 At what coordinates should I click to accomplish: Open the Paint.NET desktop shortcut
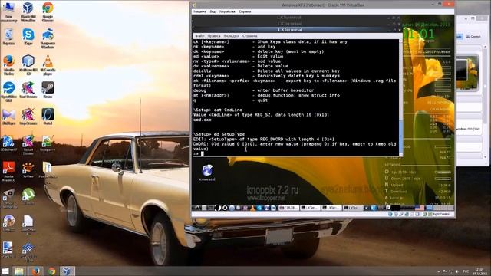click(8, 248)
